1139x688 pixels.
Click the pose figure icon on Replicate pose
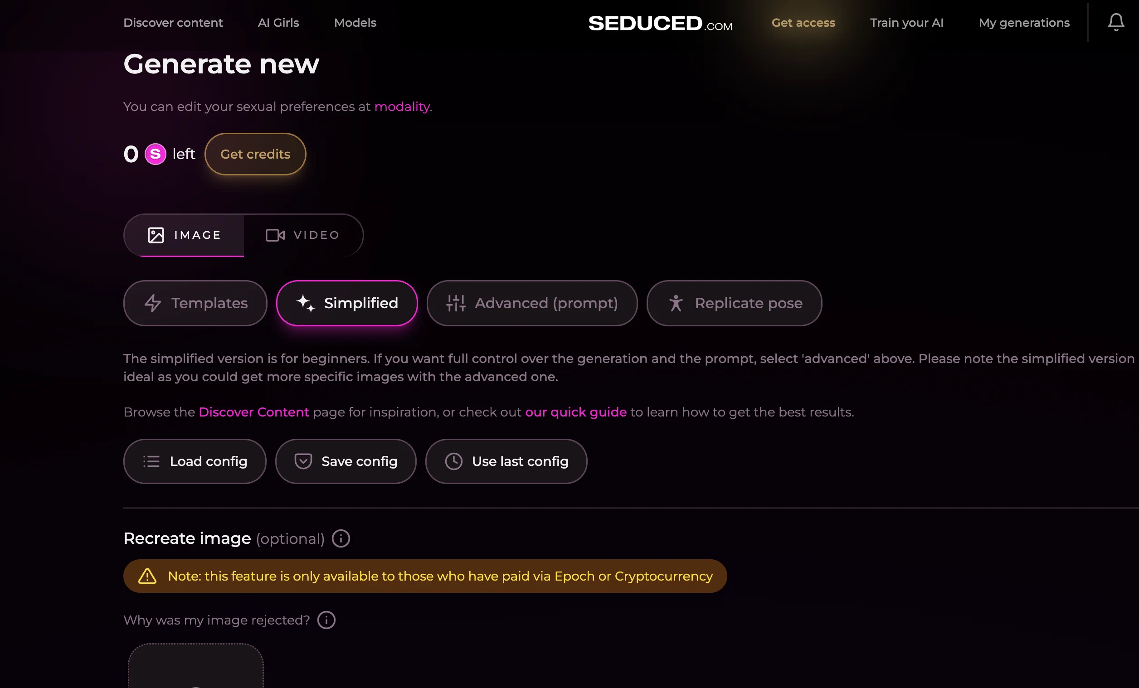(x=677, y=303)
